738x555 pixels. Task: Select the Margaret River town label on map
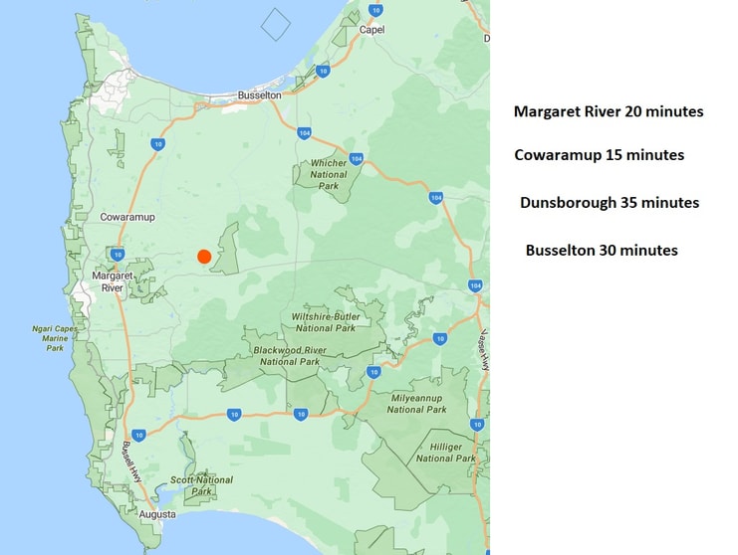click(113, 281)
